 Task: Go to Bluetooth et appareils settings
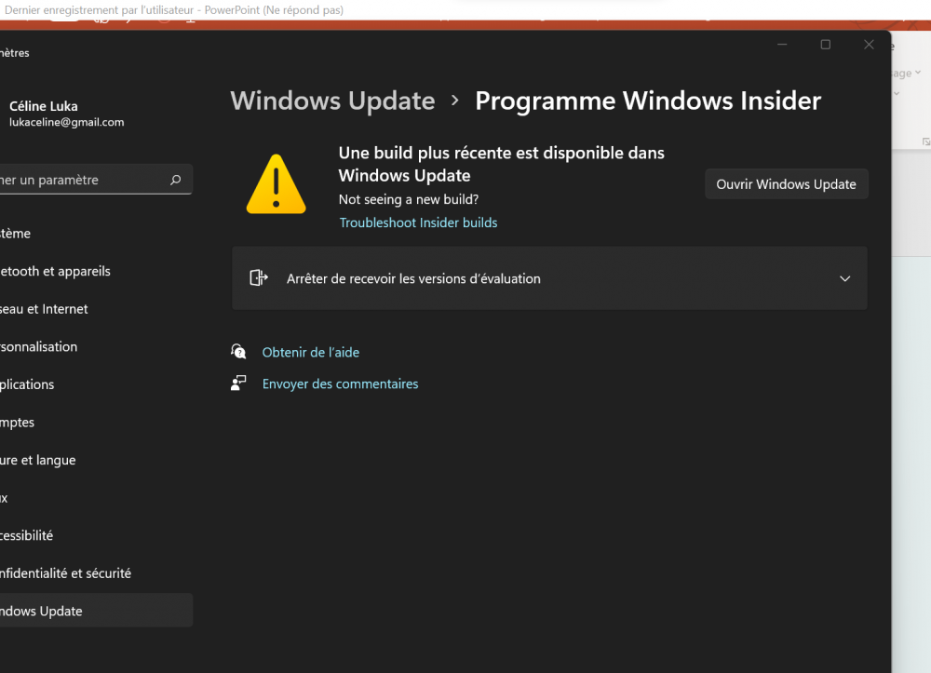pyautogui.click(x=56, y=271)
